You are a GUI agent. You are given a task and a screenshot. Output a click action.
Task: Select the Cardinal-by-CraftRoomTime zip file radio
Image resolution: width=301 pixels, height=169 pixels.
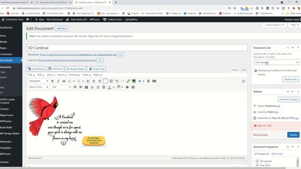coord(255,71)
